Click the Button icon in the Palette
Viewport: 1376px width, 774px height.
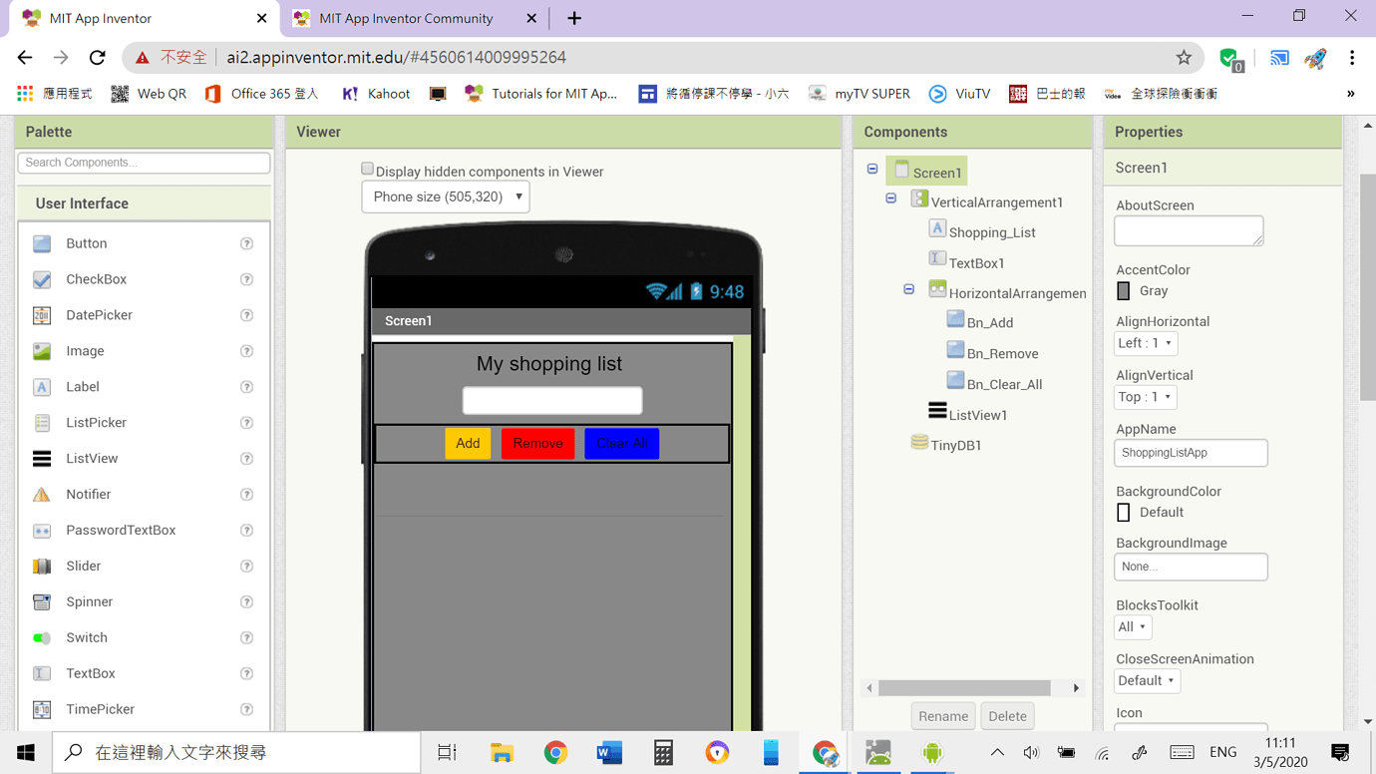coord(42,243)
